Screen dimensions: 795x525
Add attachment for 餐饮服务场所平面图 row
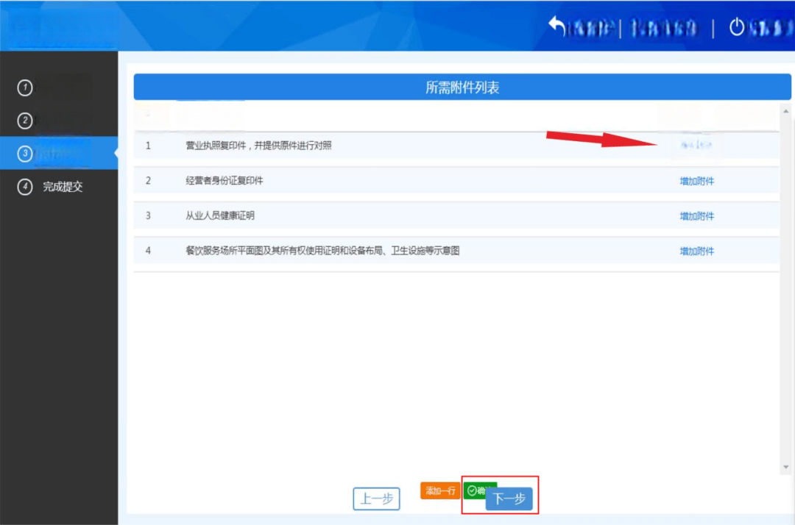696,251
